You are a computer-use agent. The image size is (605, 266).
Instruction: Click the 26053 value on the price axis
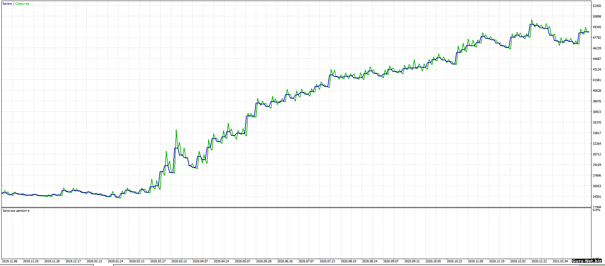[597, 186]
